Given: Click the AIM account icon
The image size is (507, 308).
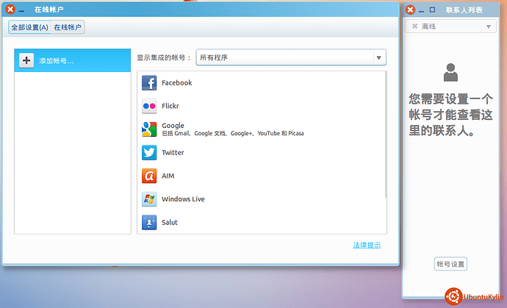Looking at the screenshot, I should (149, 176).
